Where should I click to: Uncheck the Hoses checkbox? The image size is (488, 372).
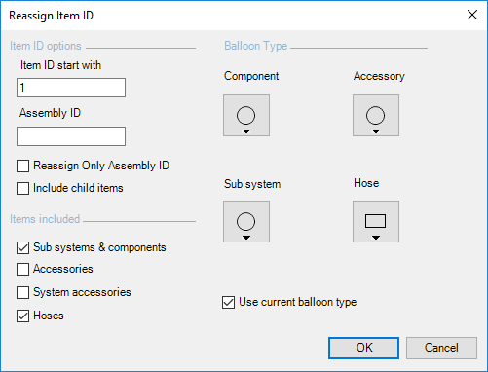point(22,316)
